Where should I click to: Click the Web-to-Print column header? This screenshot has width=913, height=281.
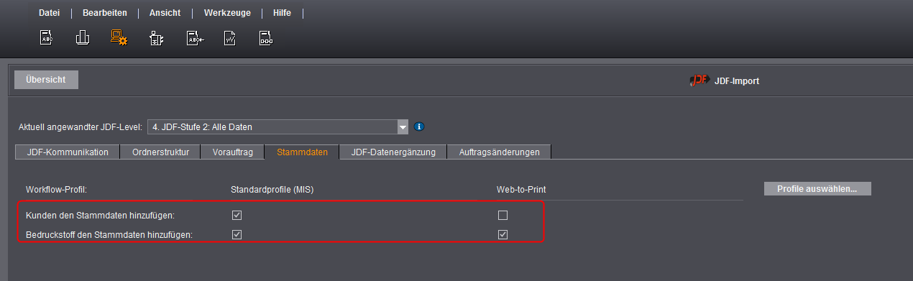click(520, 190)
